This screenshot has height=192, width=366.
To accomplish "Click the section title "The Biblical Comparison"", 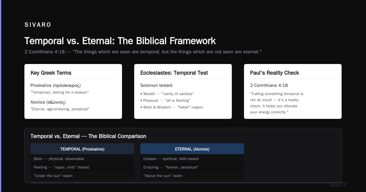I will click(x=88, y=136).
